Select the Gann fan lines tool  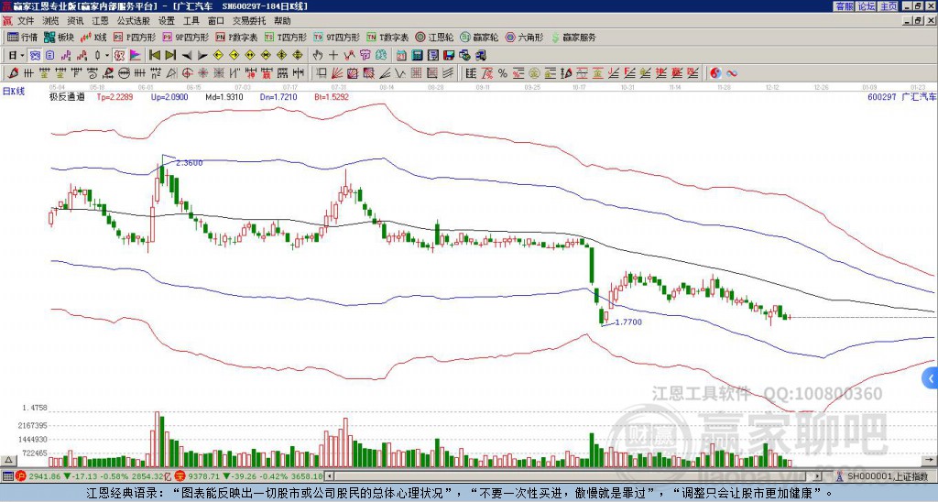(x=337, y=73)
